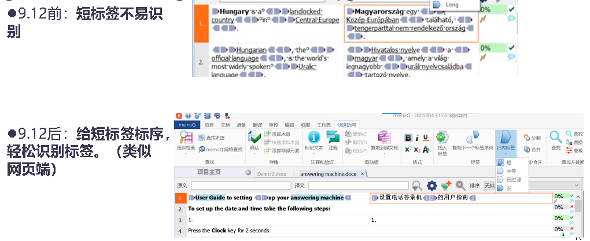This screenshot has height=241, width=590.
Task: Click the 确认 confirm checkmark icon
Action: [x=255, y=137]
